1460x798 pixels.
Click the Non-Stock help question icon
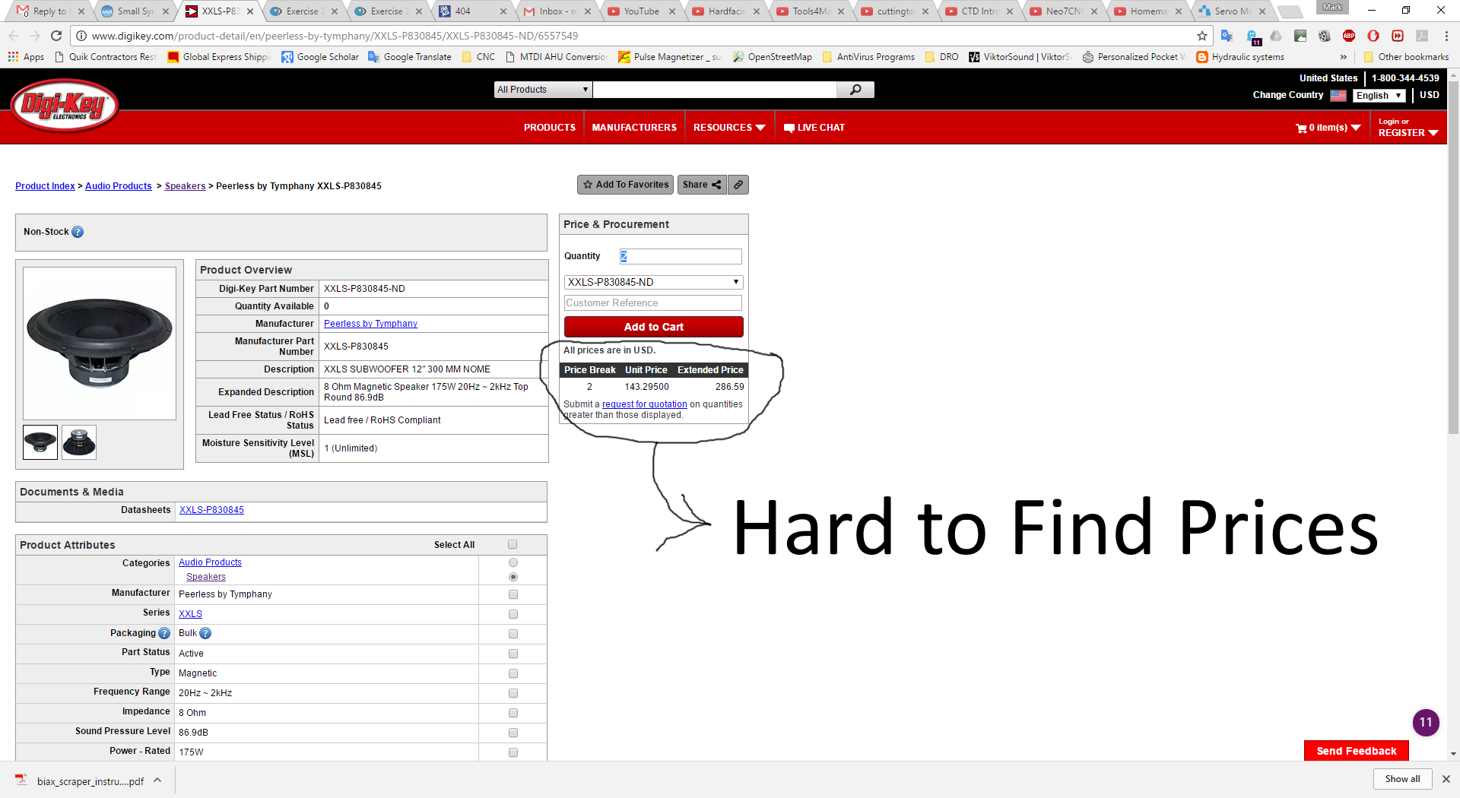(78, 232)
